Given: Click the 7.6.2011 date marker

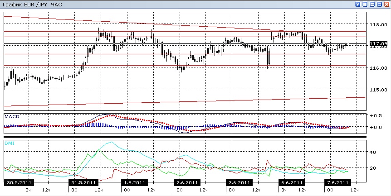Looking at the screenshot, I should (x=337, y=182).
